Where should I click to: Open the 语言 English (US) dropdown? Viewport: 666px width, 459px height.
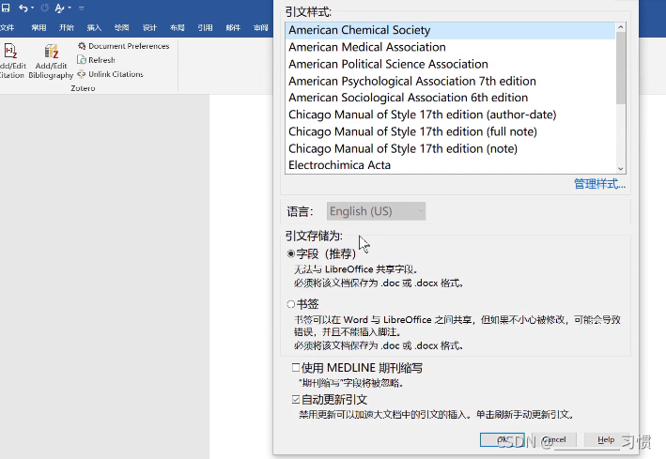pyautogui.click(x=376, y=211)
